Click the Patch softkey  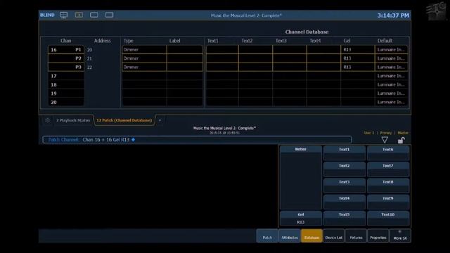pos(267,236)
